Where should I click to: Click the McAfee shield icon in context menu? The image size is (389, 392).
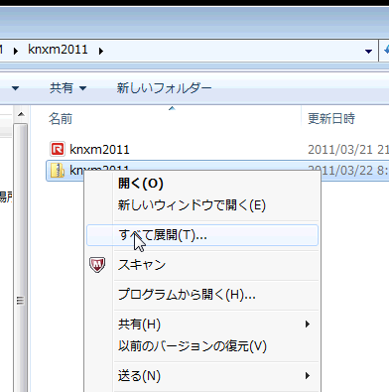click(97, 265)
